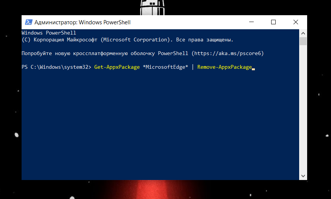Click the scrollbar down arrow
The height and width of the screenshot is (199, 331).
click(303, 176)
